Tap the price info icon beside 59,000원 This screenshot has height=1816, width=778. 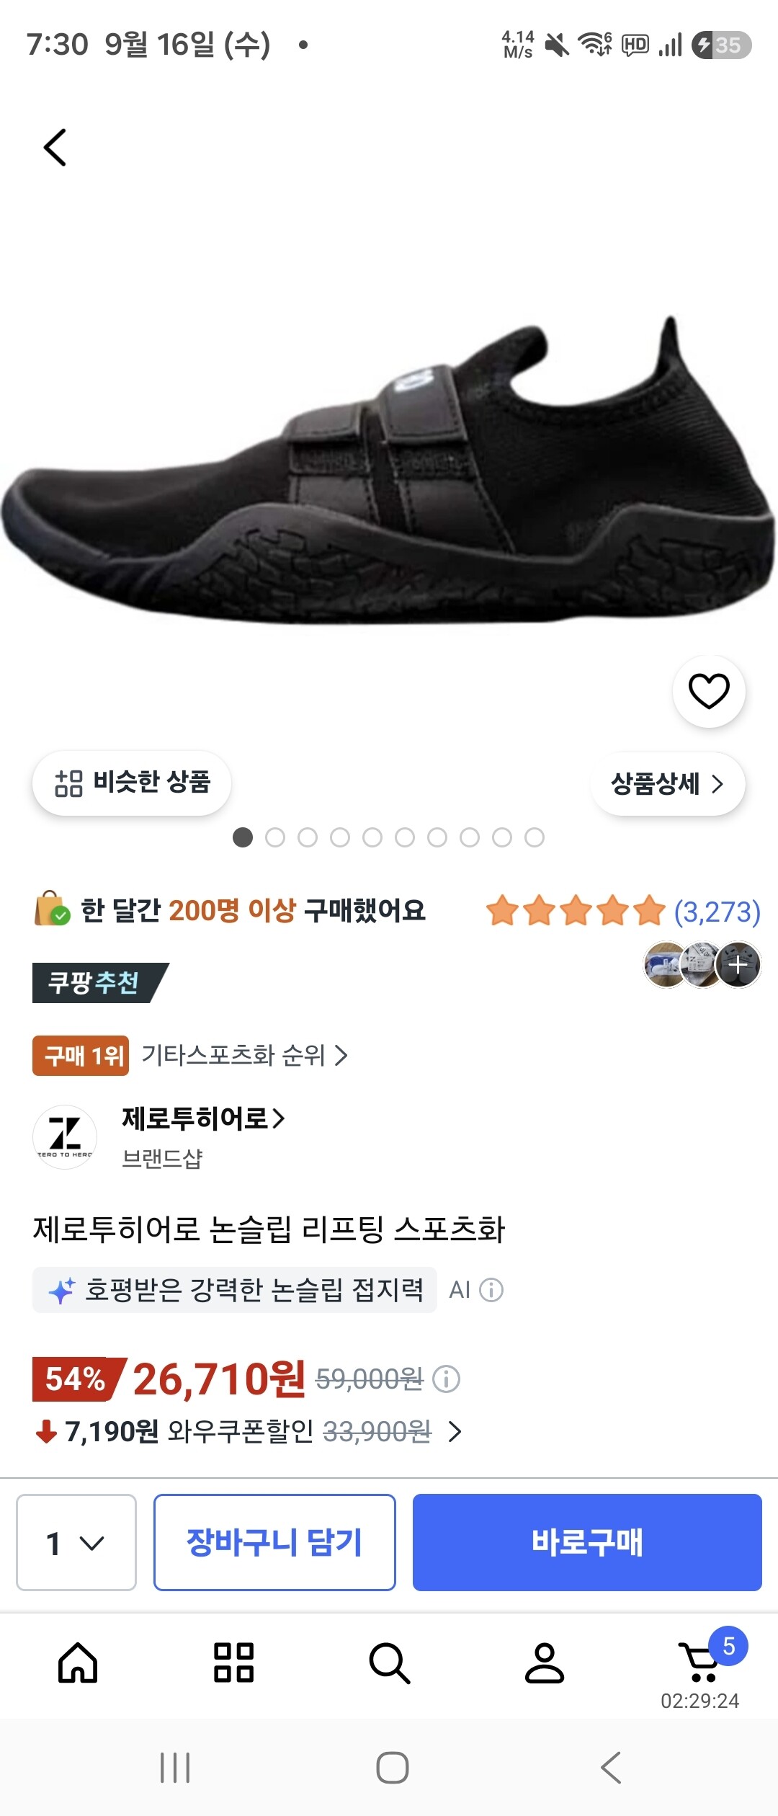(446, 1379)
